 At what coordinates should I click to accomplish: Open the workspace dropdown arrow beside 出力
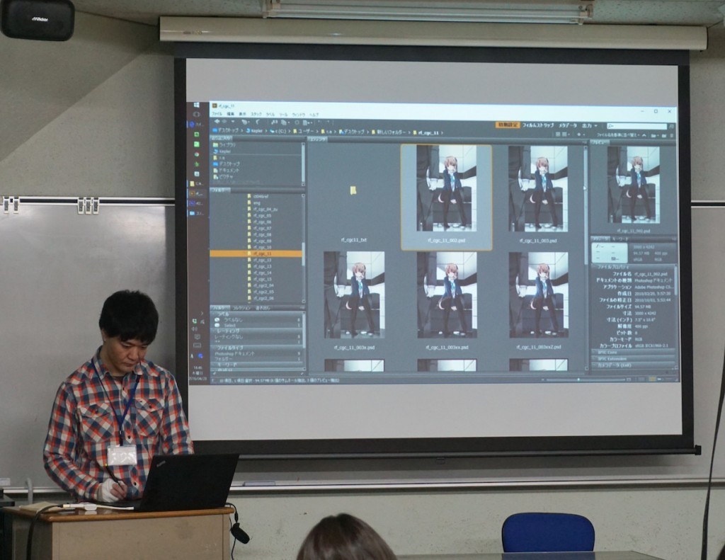point(596,126)
